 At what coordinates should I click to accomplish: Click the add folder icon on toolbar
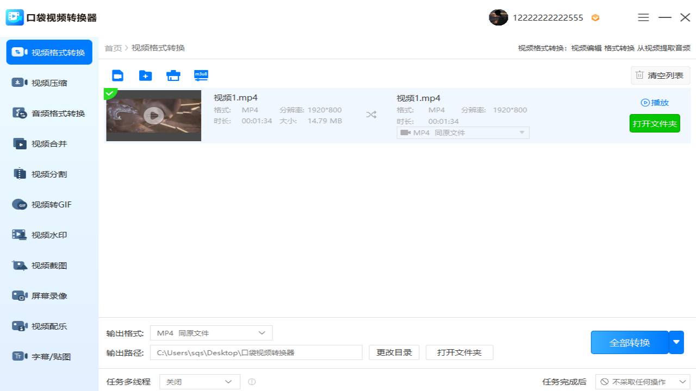pos(145,75)
